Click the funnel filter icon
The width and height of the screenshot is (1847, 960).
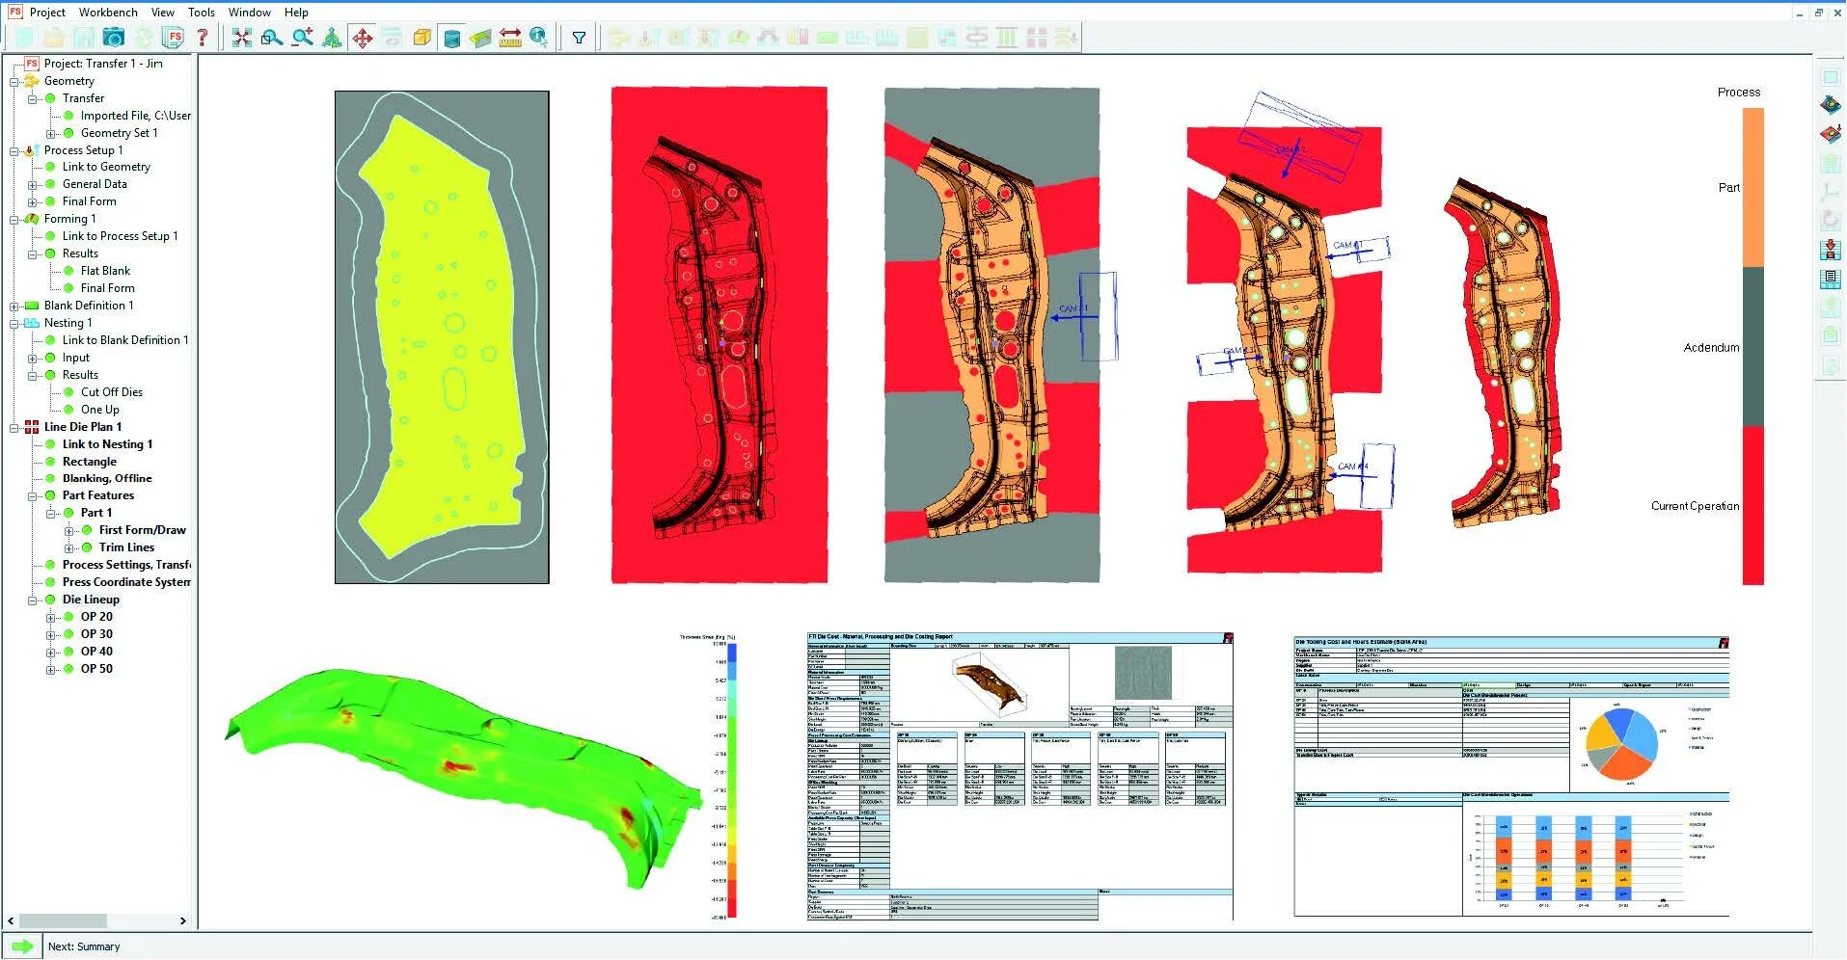[579, 38]
